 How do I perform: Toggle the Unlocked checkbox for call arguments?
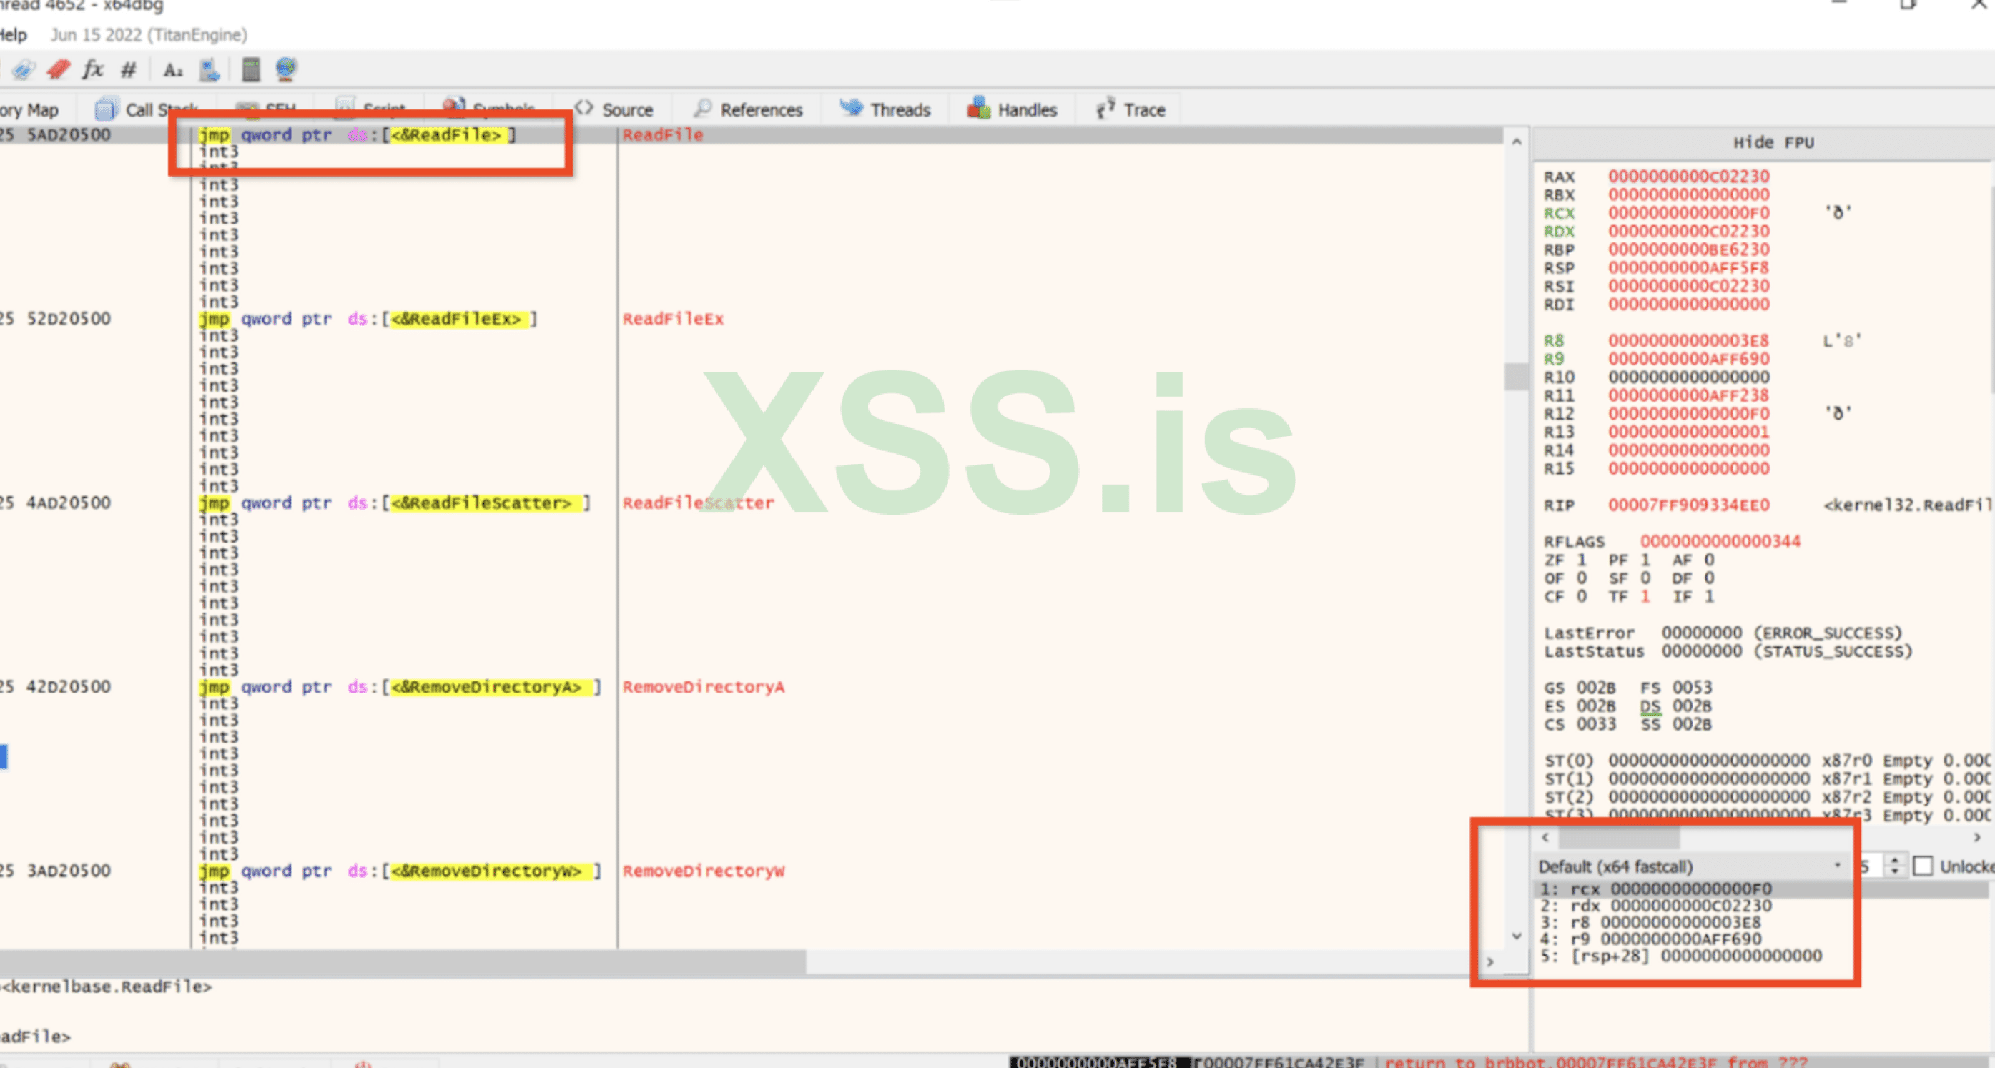(x=1923, y=866)
